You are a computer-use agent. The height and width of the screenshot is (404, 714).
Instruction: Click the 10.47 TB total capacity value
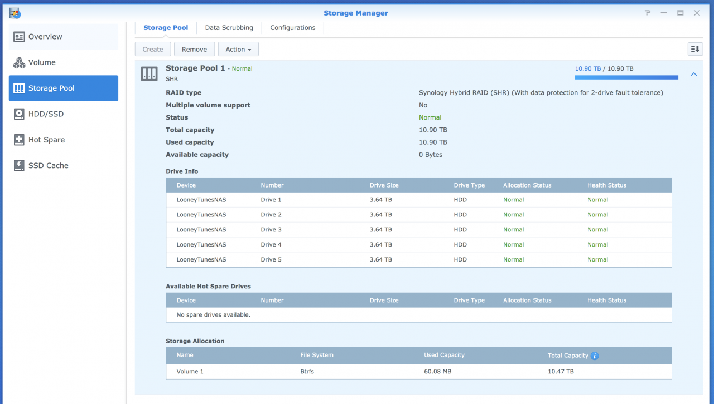(x=561, y=371)
